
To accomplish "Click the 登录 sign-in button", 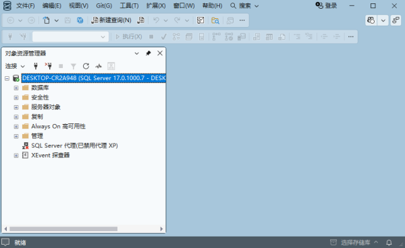I will coord(326,5).
